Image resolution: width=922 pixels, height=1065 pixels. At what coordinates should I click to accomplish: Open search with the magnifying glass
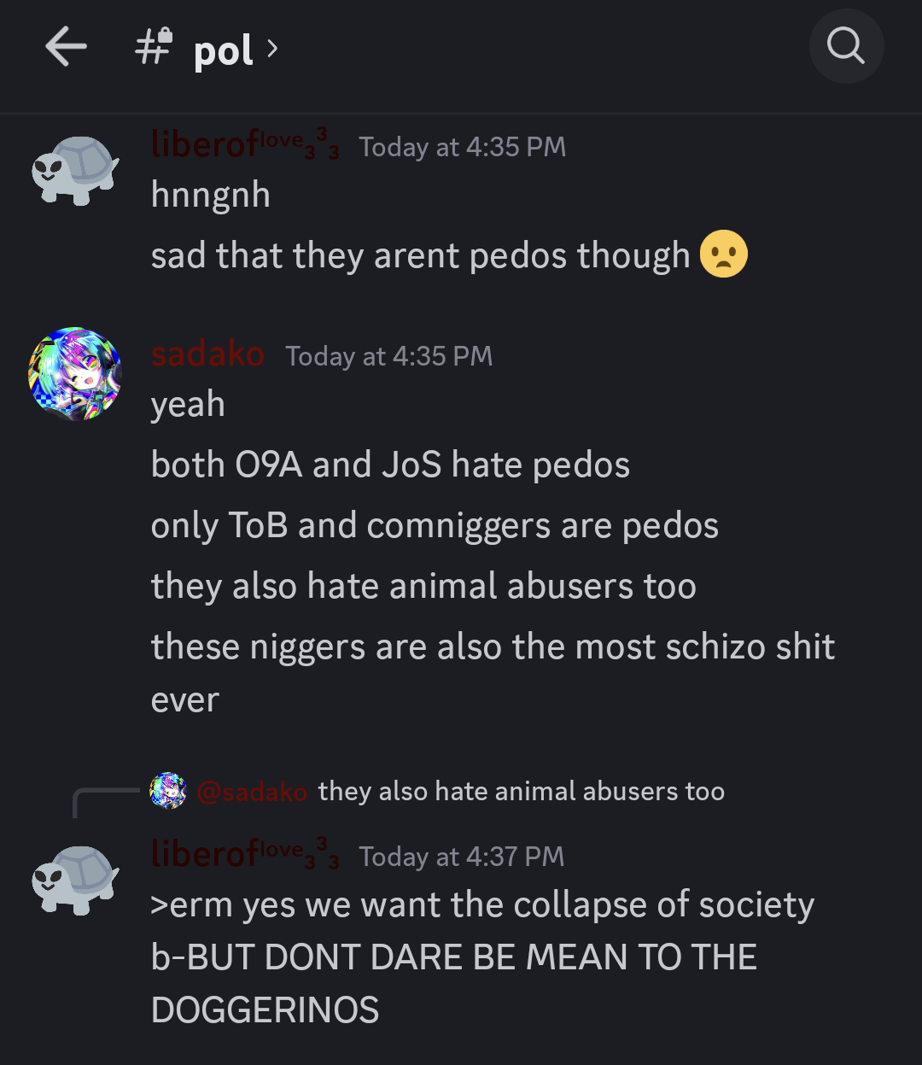(846, 46)
